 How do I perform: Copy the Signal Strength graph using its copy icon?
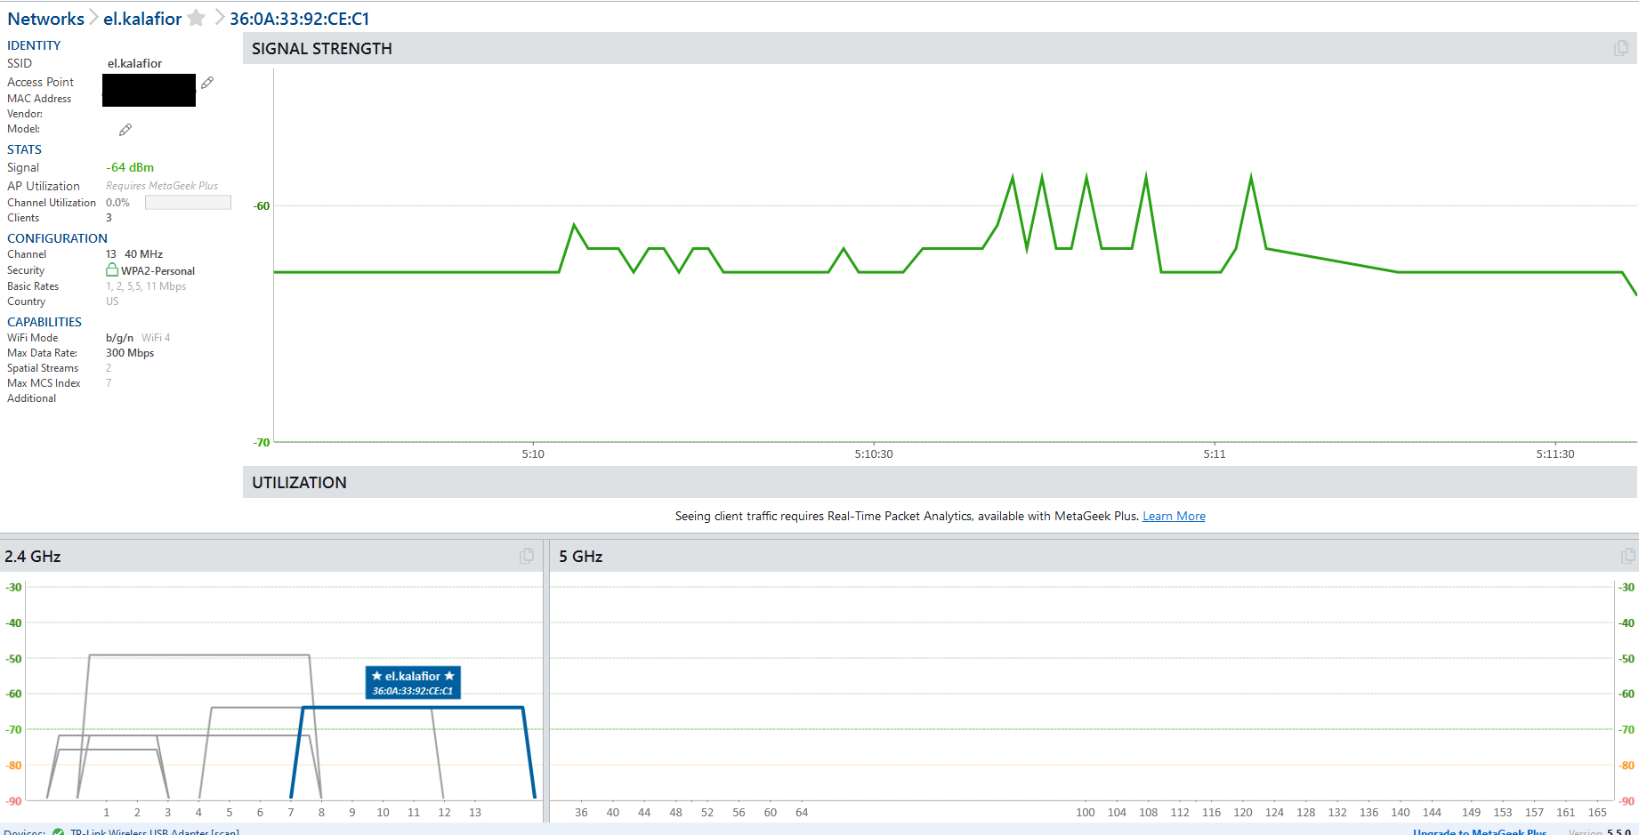[1621, 49]
